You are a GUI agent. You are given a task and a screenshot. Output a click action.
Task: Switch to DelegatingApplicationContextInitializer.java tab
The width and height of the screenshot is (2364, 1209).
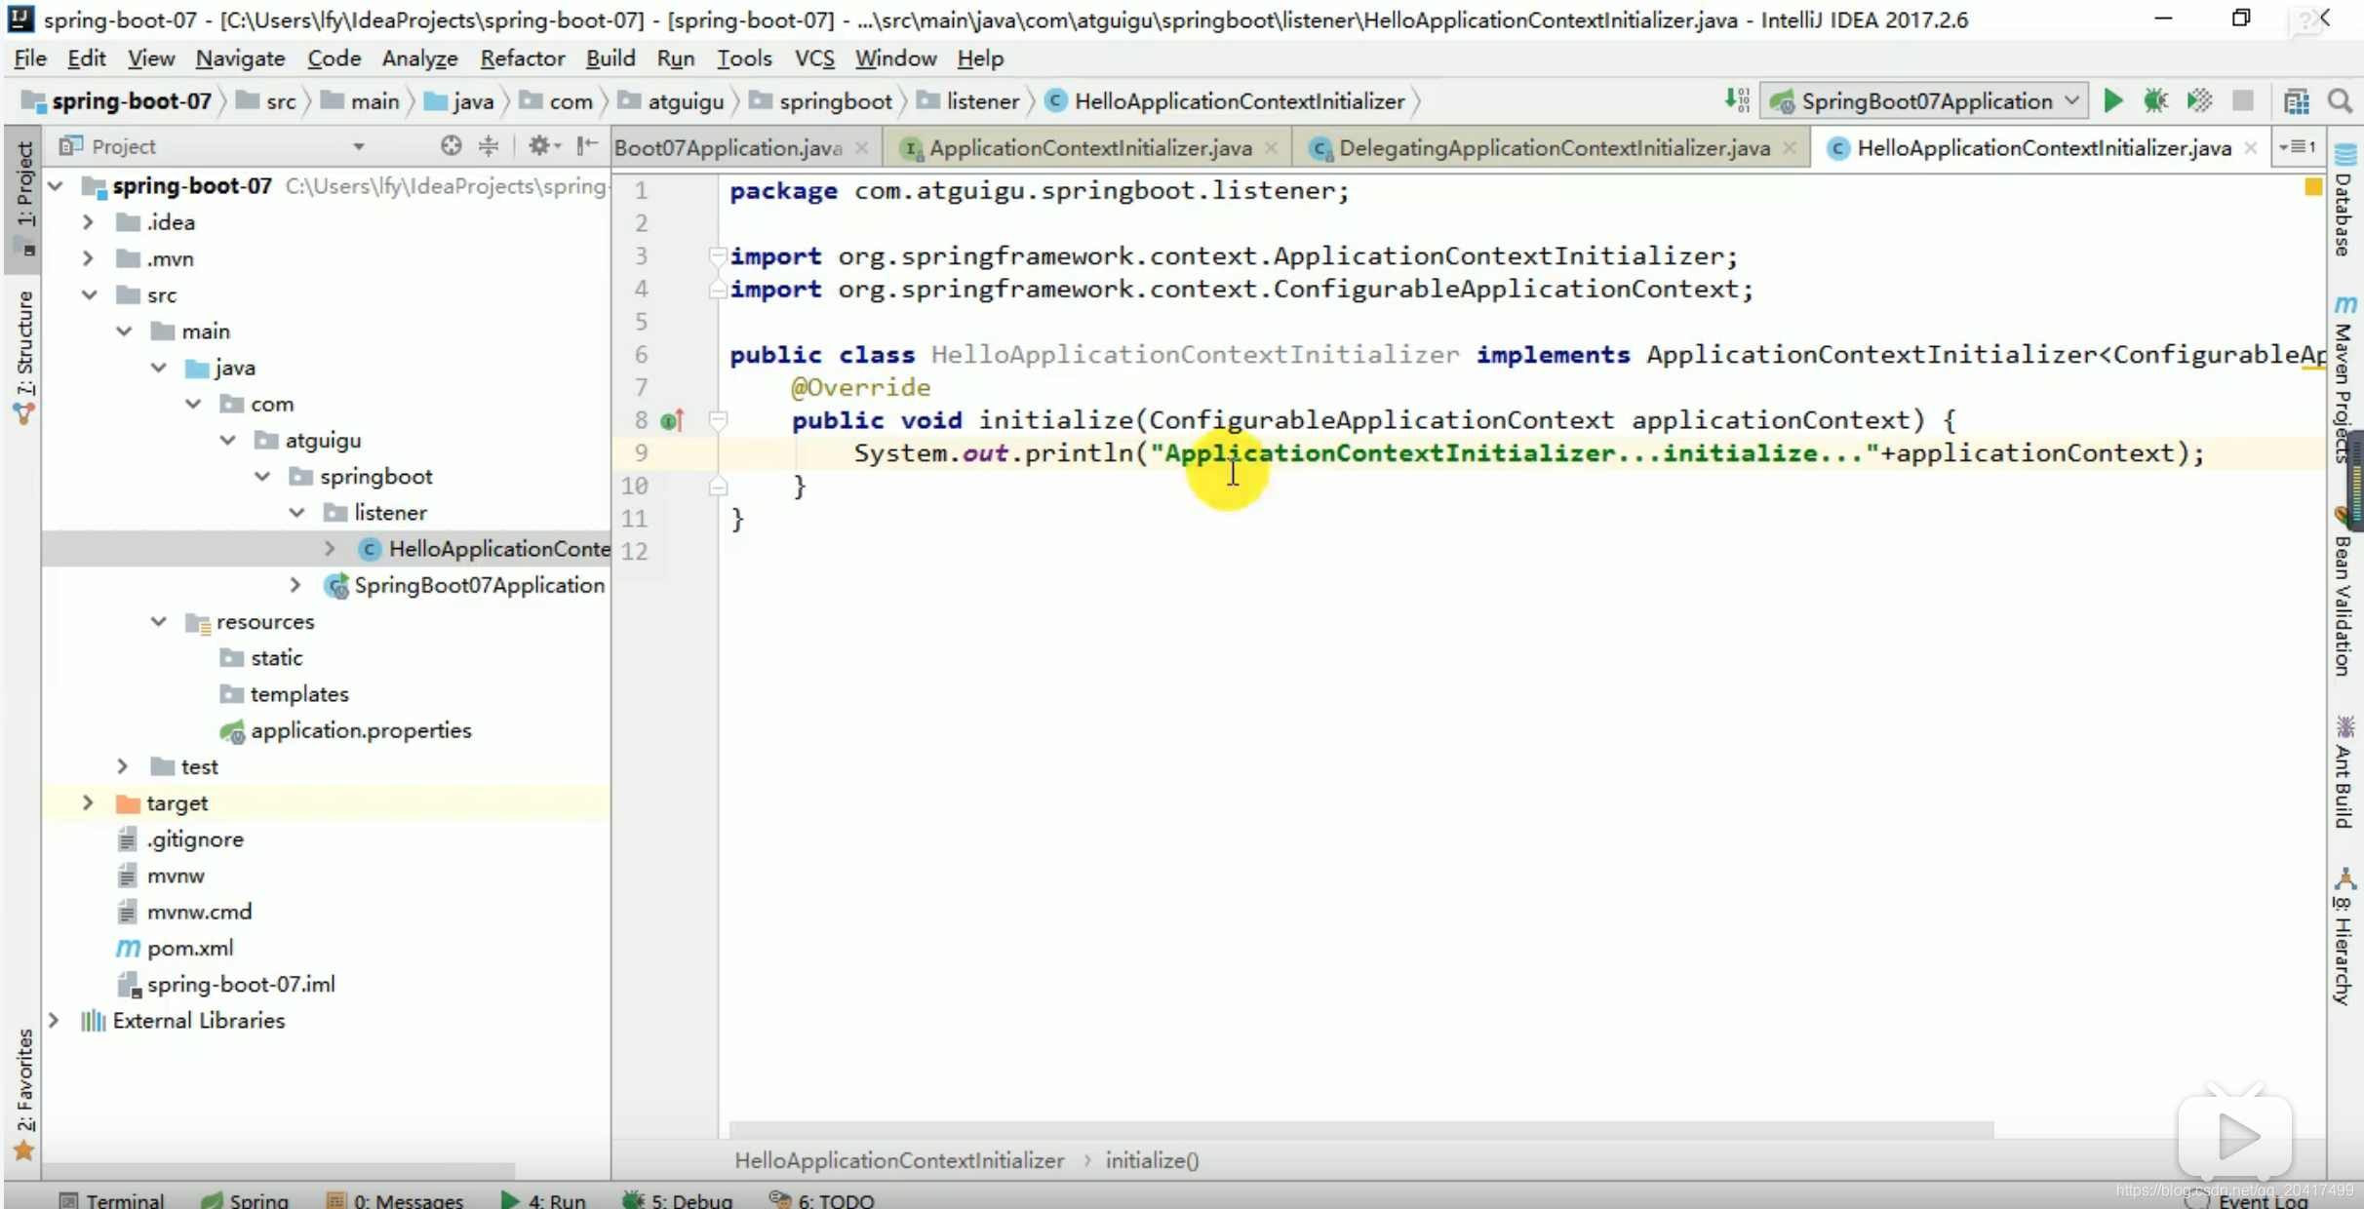click(1553, 147)
